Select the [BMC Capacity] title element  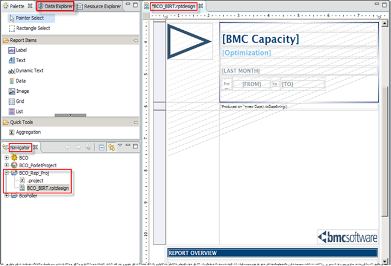coord(299,39)
